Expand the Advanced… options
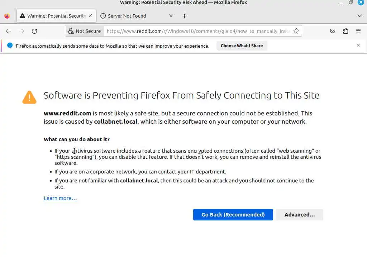367x257 pixels. click(x=299, y=215)
